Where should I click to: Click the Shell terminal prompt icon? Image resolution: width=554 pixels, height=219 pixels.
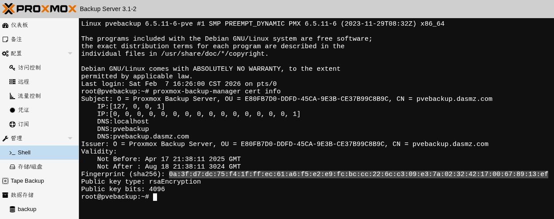[12, 153]
